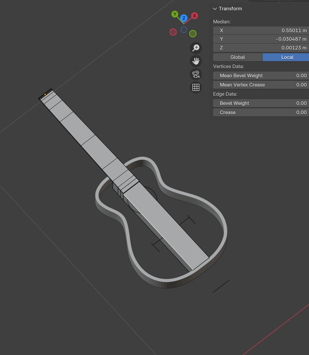This screenshot has height=355, width=309.
Task: Click the Edge Data Crease slider
Action: (260, 113)
